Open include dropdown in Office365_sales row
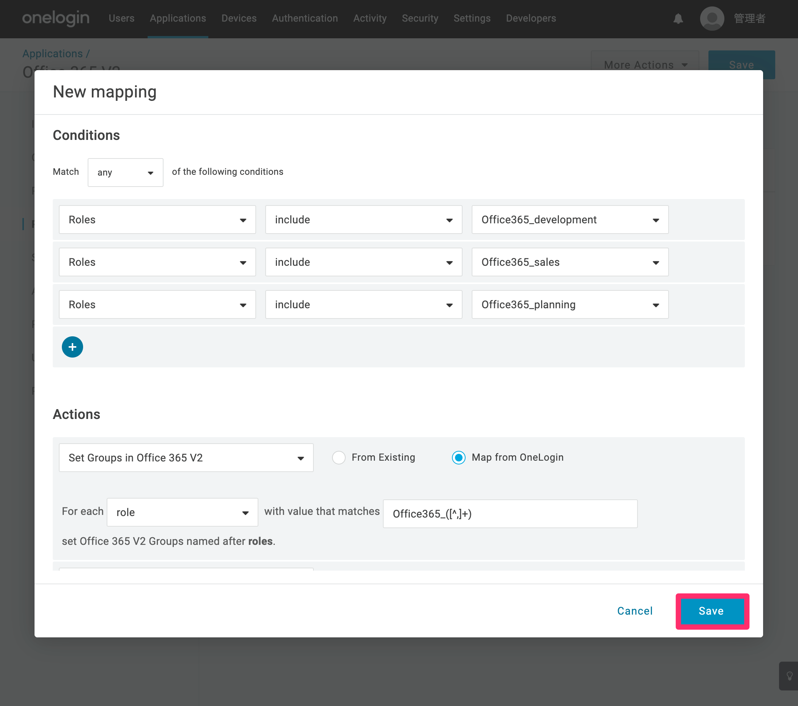 [364, 262]
